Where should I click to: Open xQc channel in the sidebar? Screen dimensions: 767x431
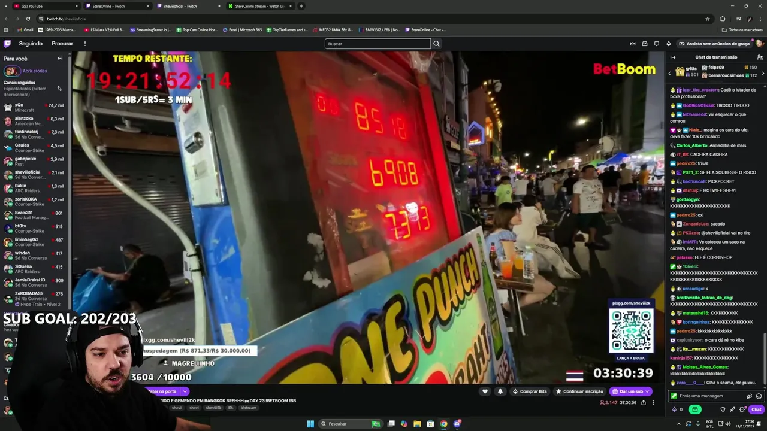coord(35,107)
